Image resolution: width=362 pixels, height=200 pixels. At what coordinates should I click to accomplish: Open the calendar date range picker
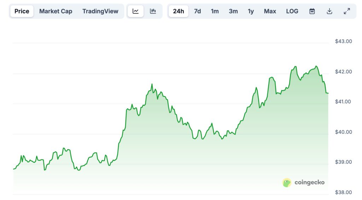coord(312,11)
